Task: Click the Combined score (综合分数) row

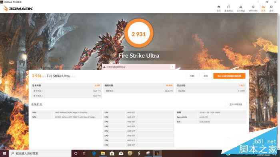Action: click(211, 86)
